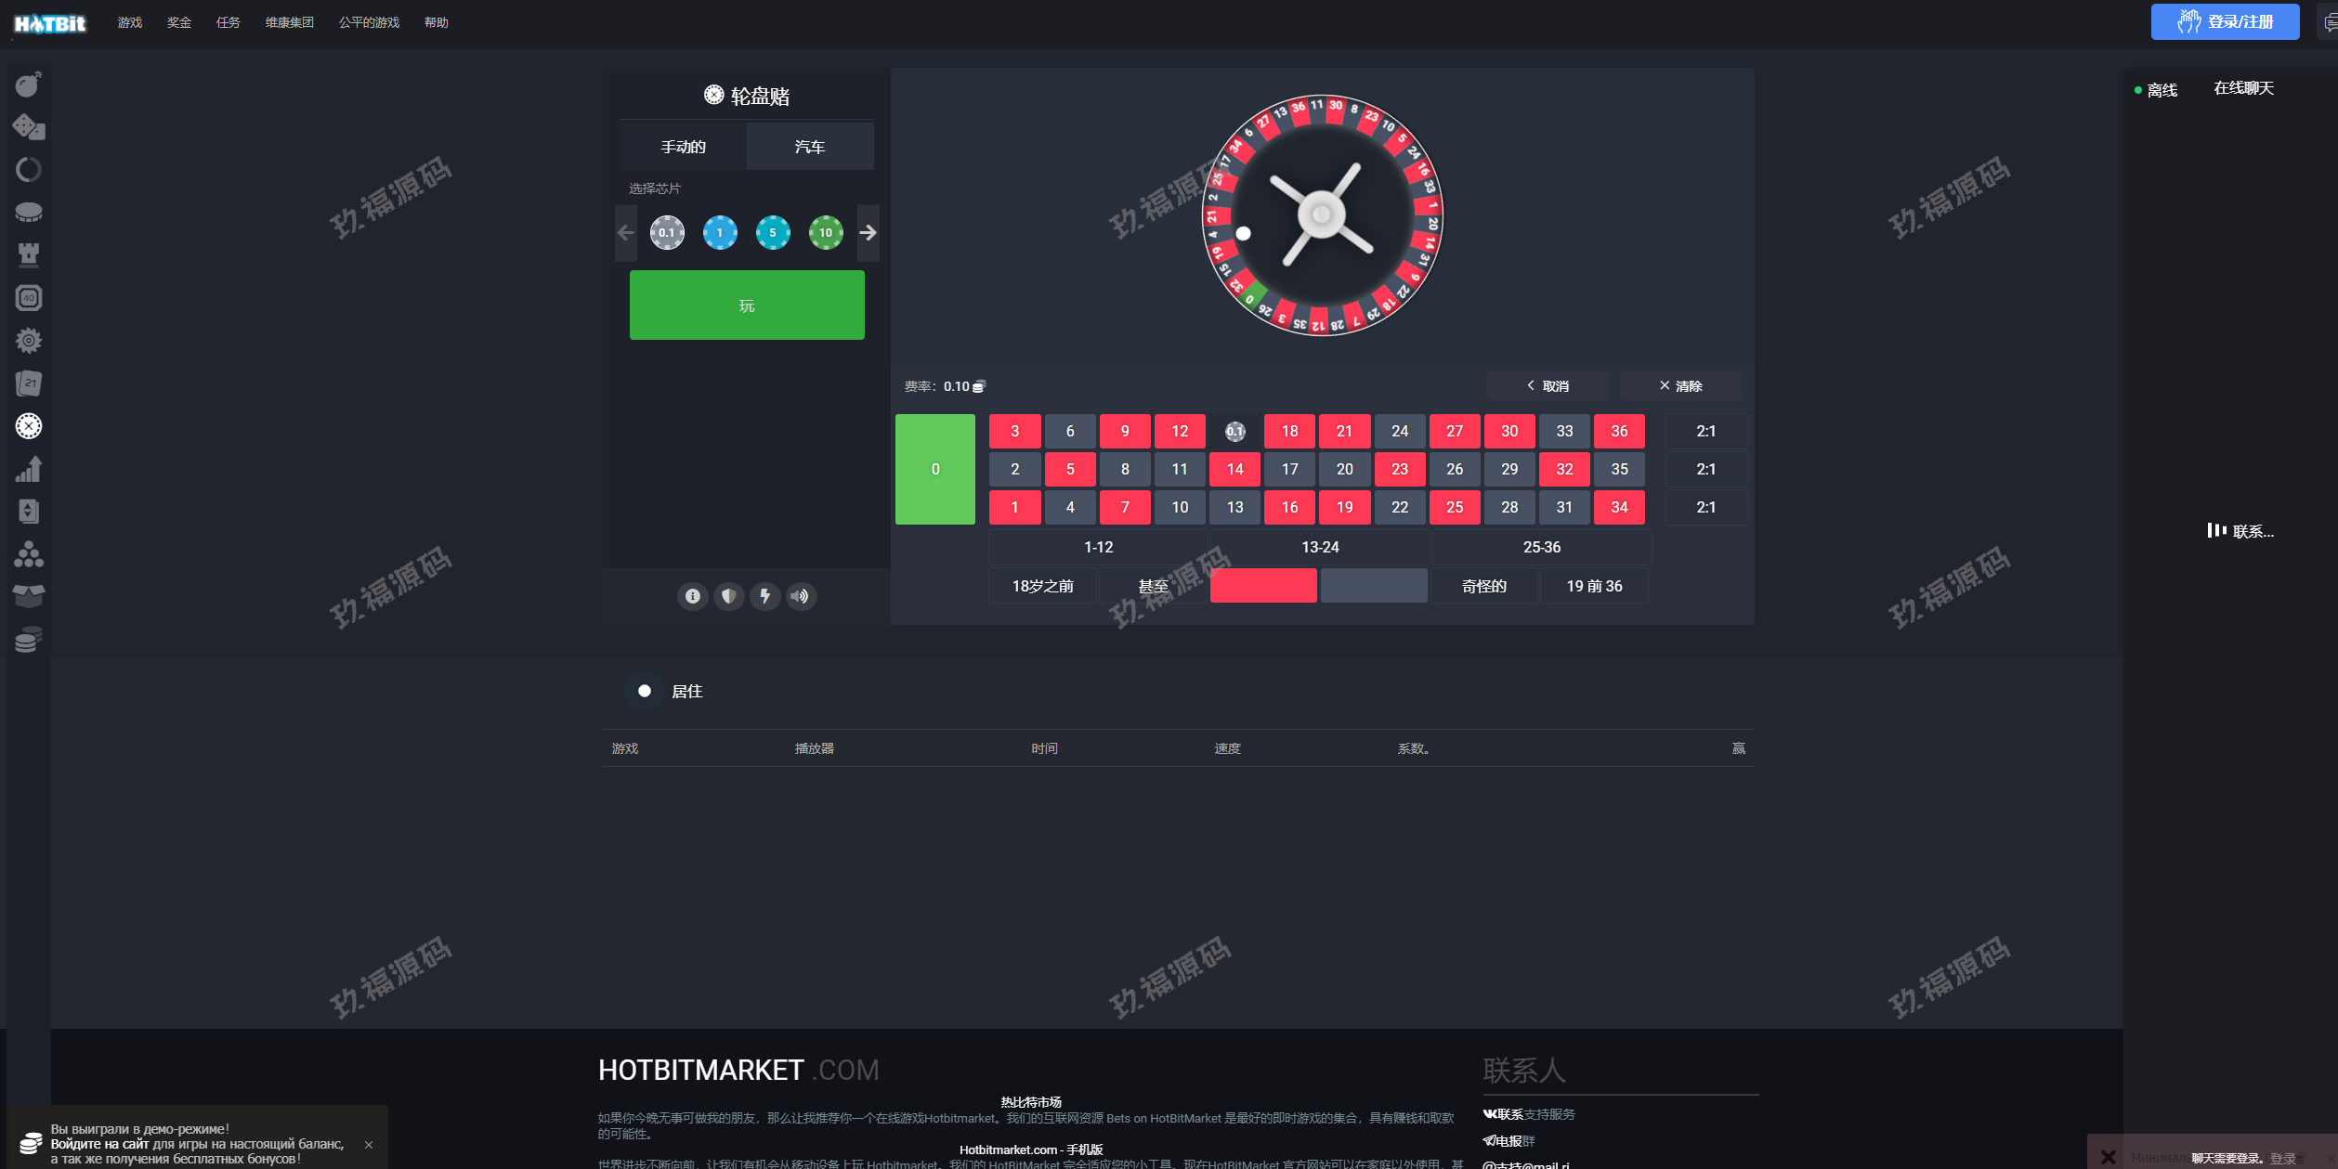Open the crash chart game icon
The width and height of the screenshot is (2338, 1169).
point(29,469)
